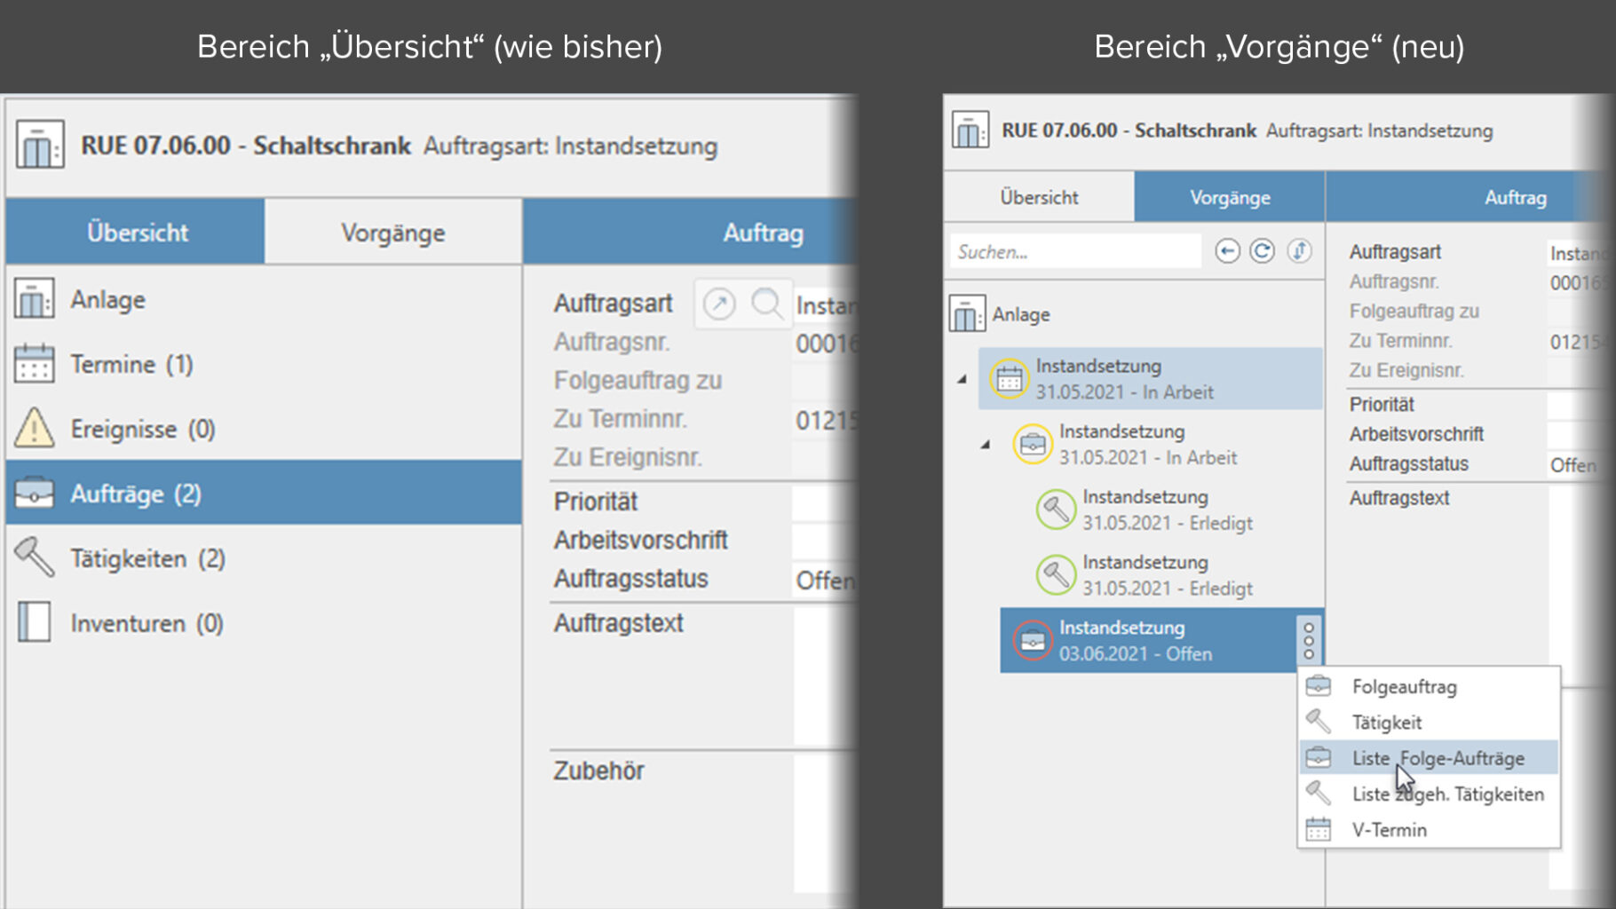Click the back arrow icon beside search

point(1227,252)
